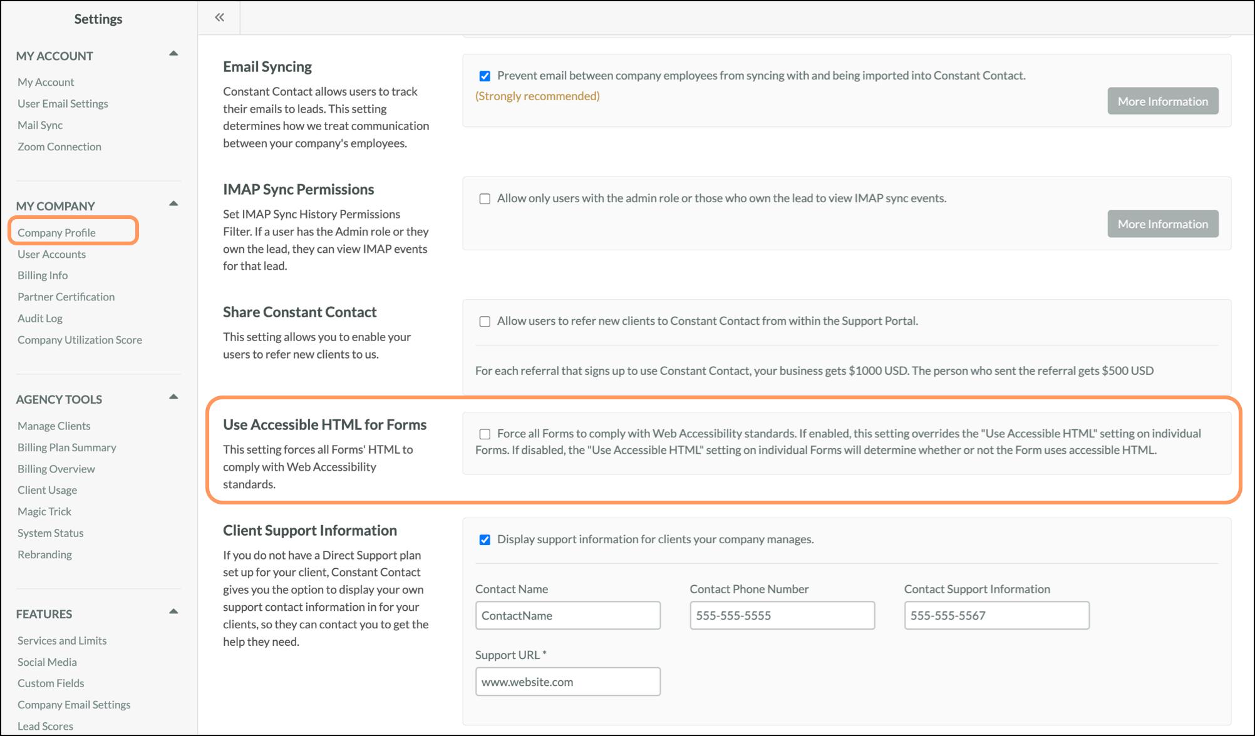
Task: Enable the IMAP sync admin-only checkbox
Action: coord(485,199)
